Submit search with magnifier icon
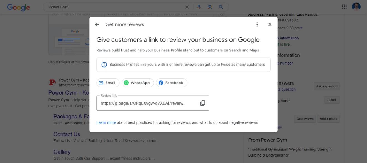Image resolution: width=367 pixels, height=163 pixels. pos(221,7)
